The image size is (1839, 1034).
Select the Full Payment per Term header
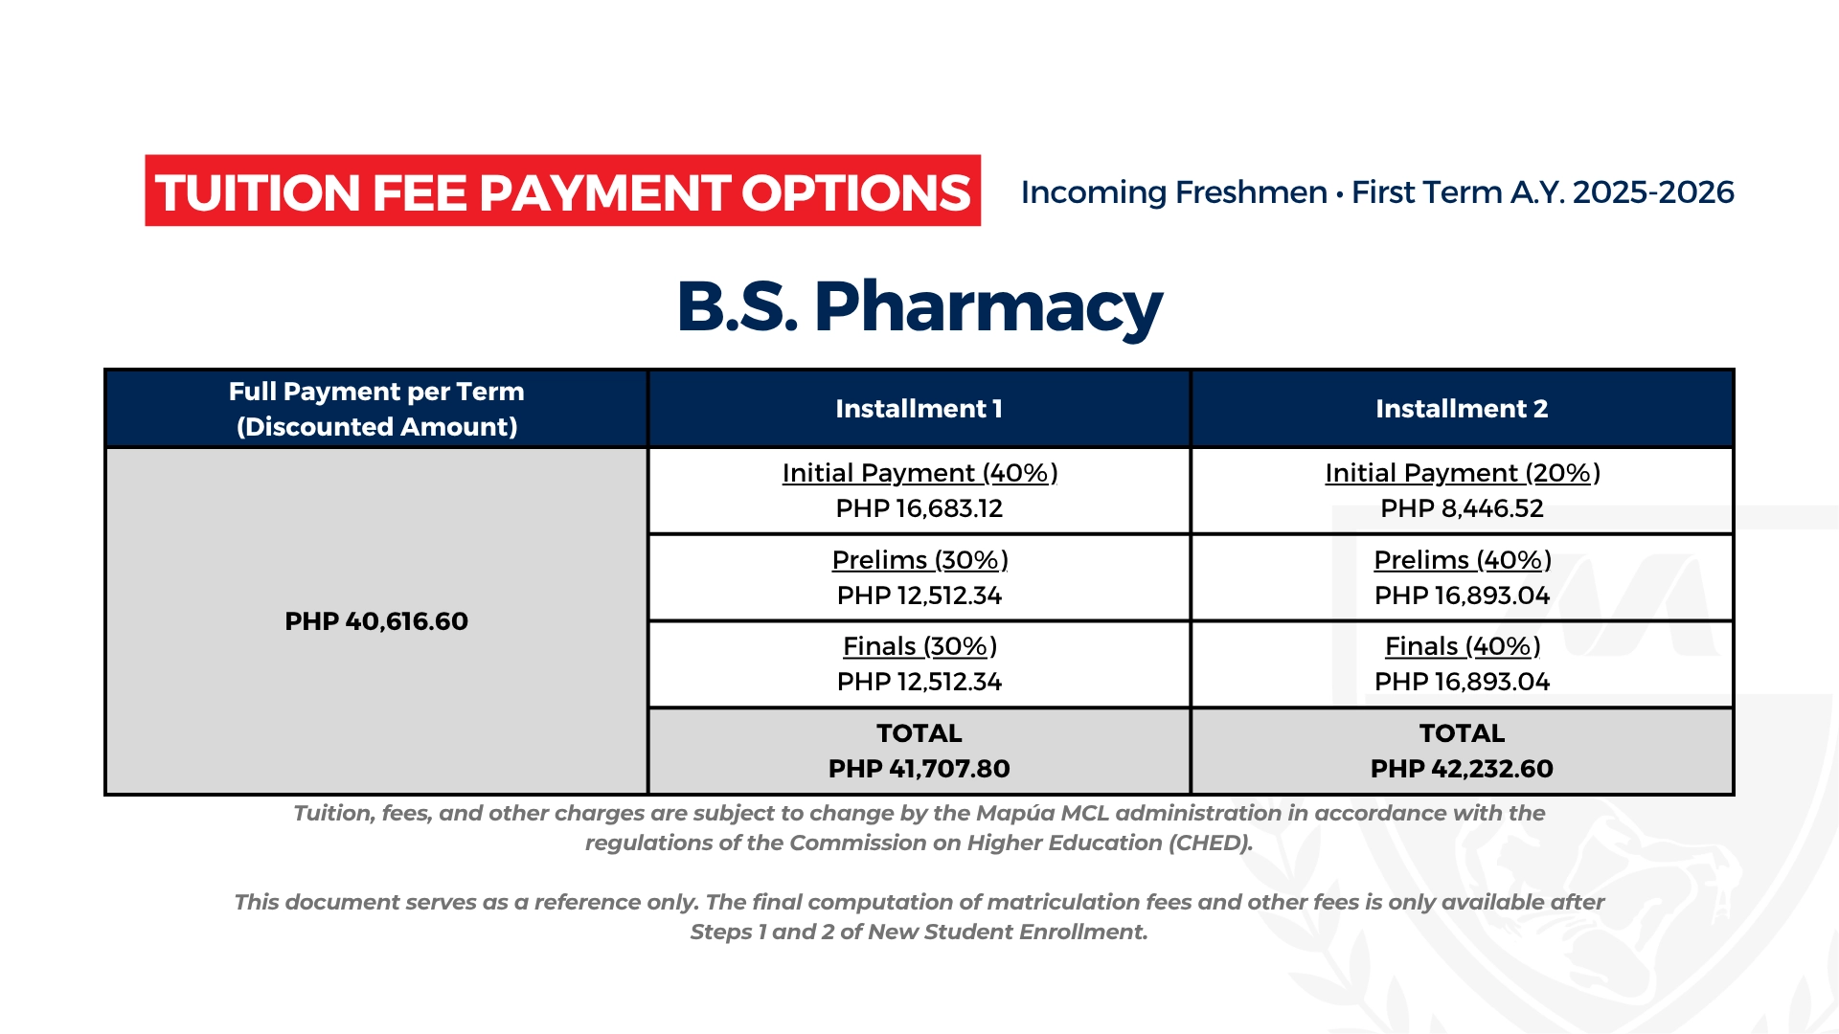pyautogui.click(x=376, y=409)
